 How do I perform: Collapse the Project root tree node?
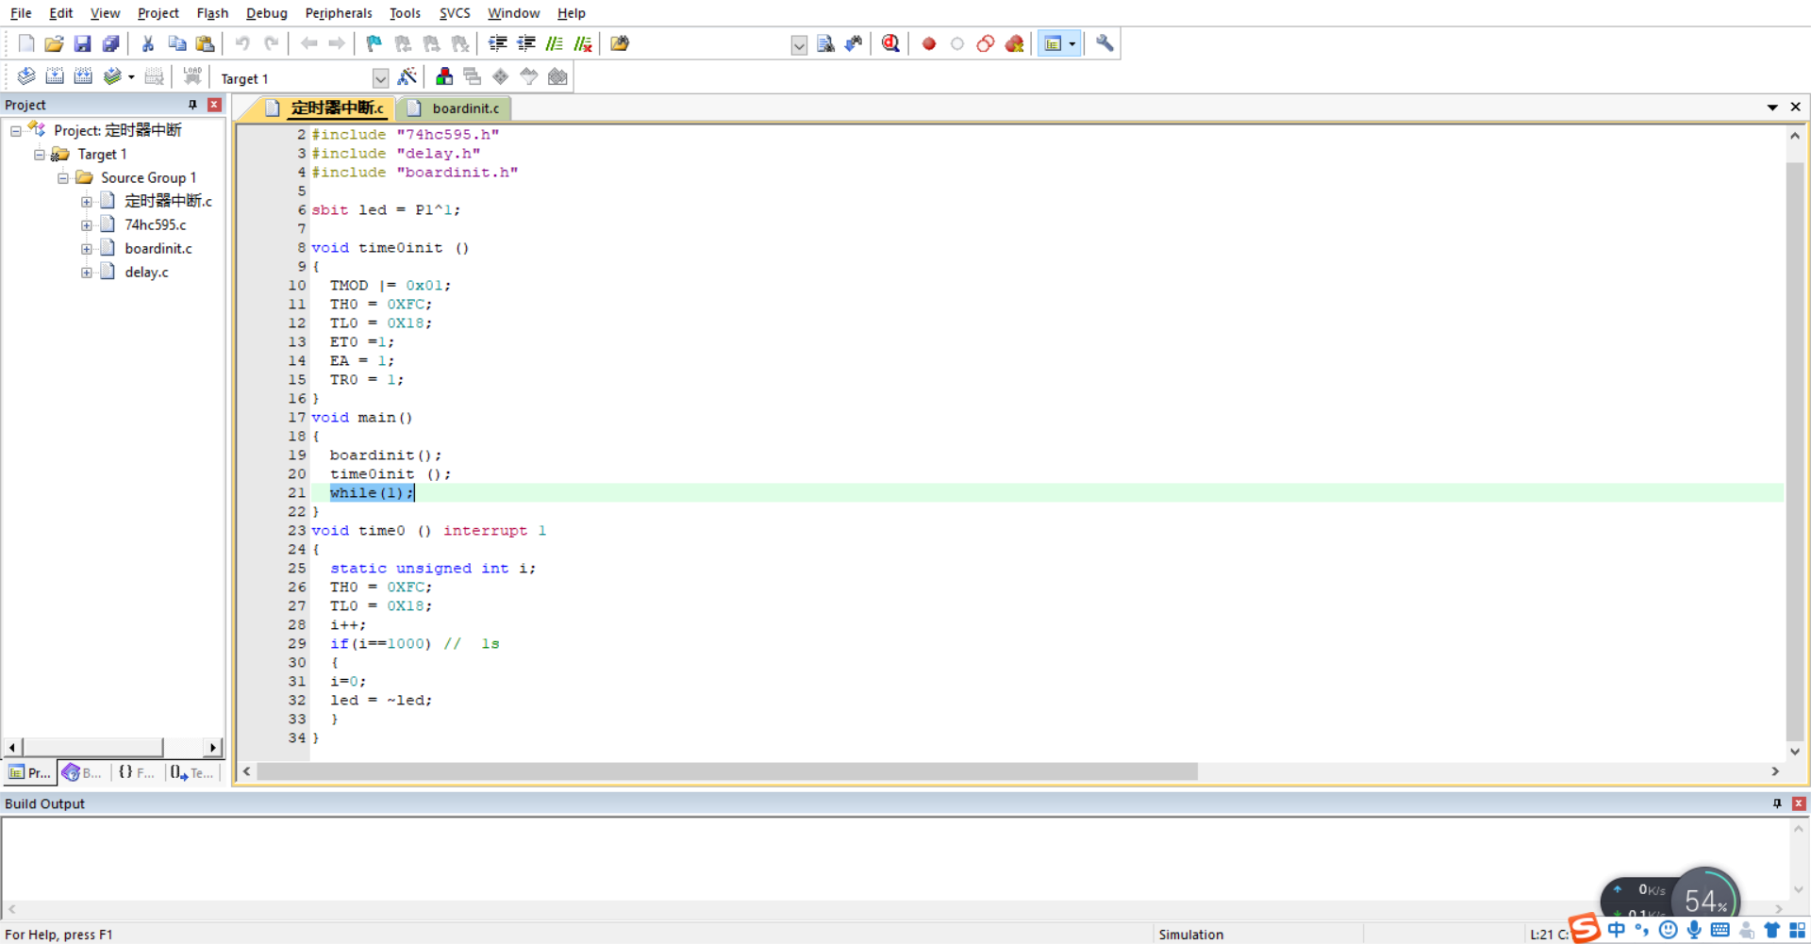(x=16, y=131)
